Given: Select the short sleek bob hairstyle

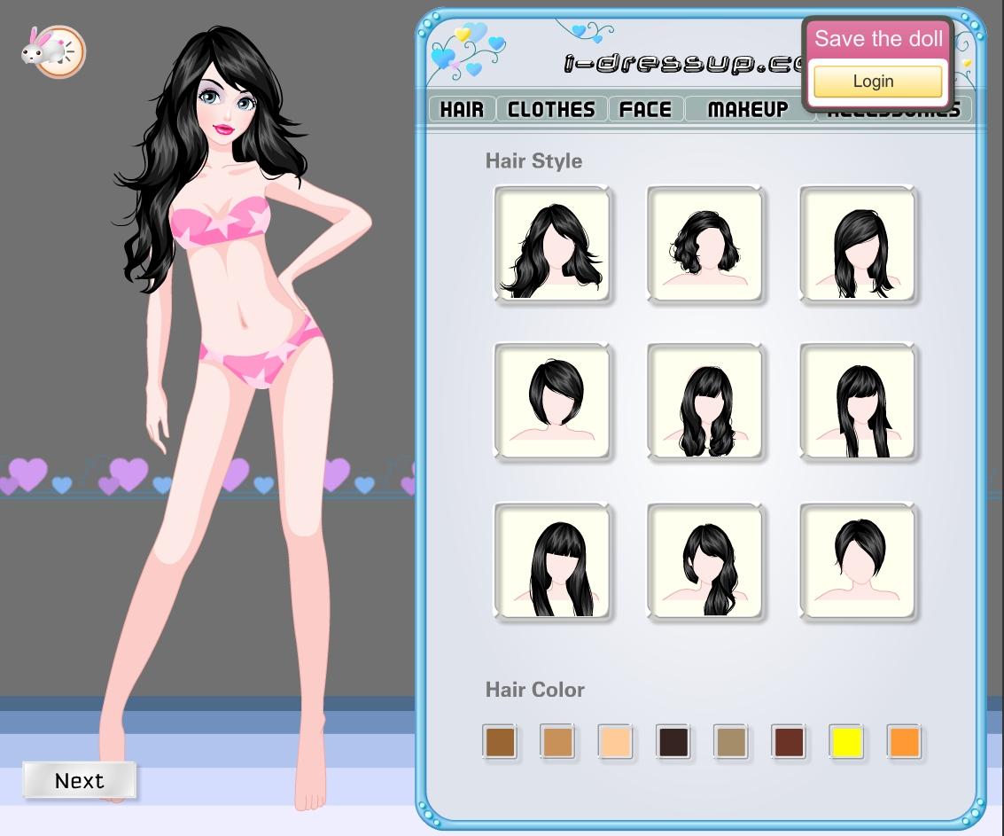Looking at the screenshot, I should point(552,402).
